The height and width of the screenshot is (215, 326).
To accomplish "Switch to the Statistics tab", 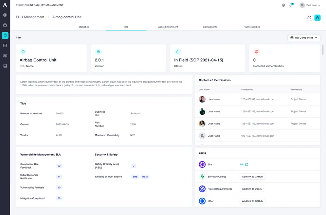I will point(84,27).
